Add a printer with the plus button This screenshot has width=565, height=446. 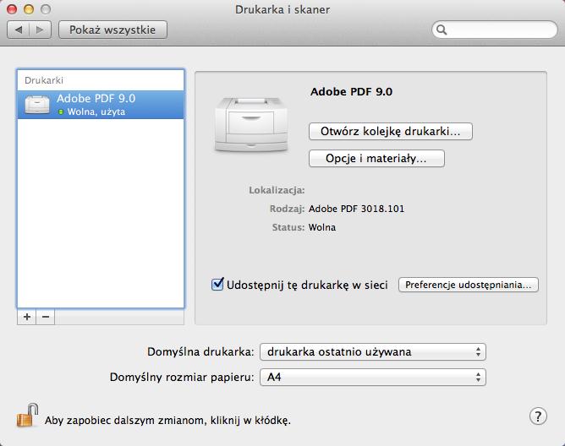click(27, 317)
